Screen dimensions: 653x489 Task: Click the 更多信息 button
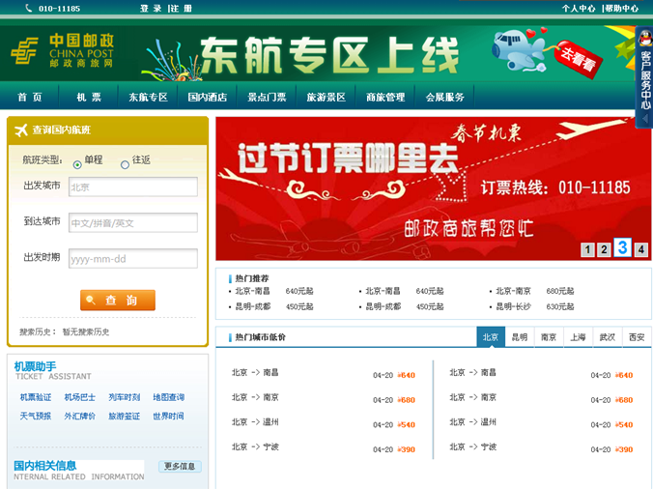(180, 466)
